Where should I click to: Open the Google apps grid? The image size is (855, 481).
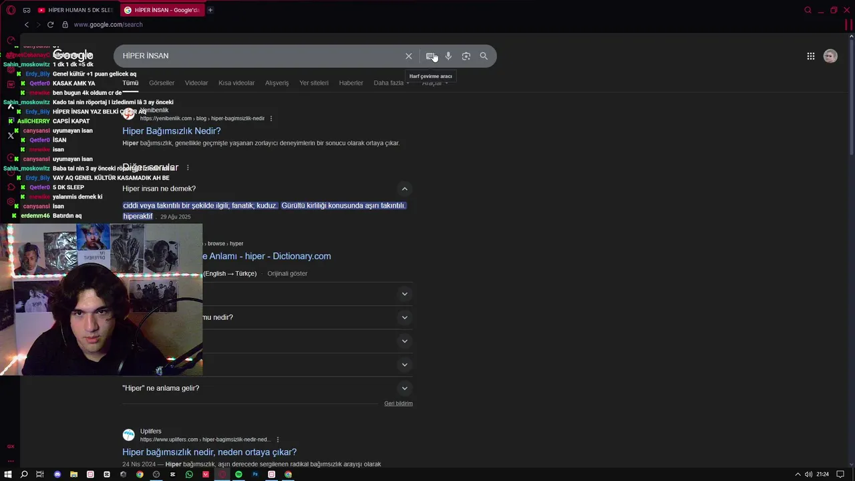pos(811,56)
